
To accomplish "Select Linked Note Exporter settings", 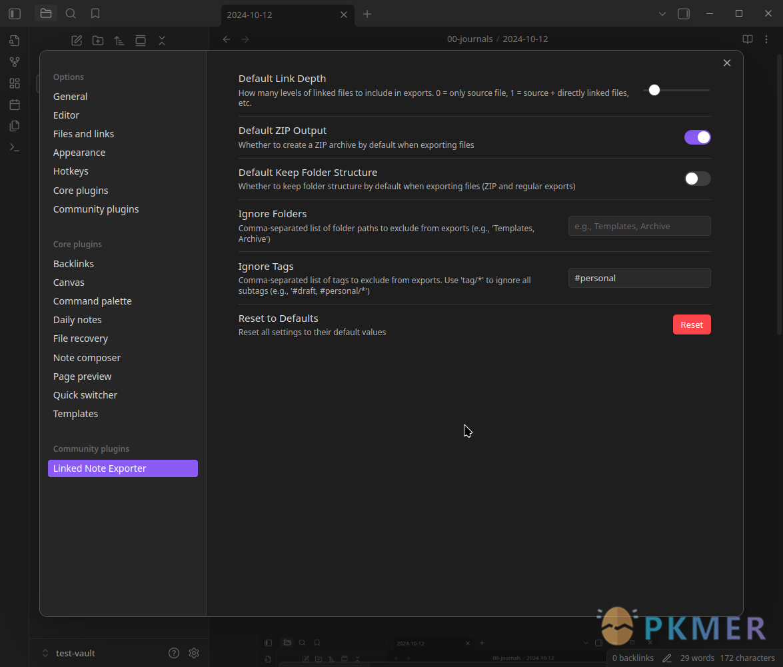I will (x=123, y=468).
